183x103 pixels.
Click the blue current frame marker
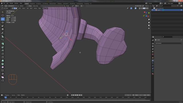5,97
